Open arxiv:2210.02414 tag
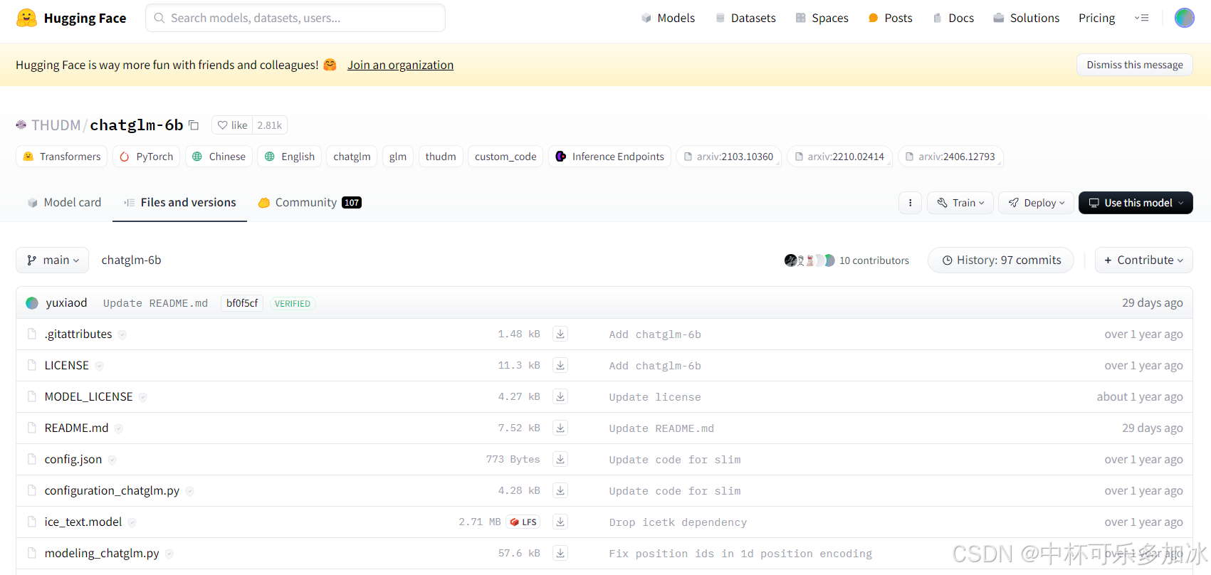Screen dimensions: 1211x575 click(x=839, y=157)
